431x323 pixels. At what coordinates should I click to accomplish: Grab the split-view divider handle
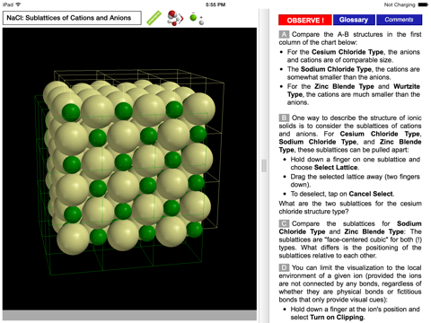[264, 165]
